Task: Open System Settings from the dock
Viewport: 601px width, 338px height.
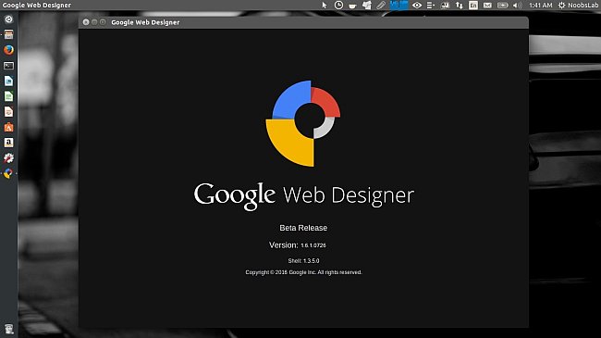Action: pyautogui.click(x=8, y=157)
